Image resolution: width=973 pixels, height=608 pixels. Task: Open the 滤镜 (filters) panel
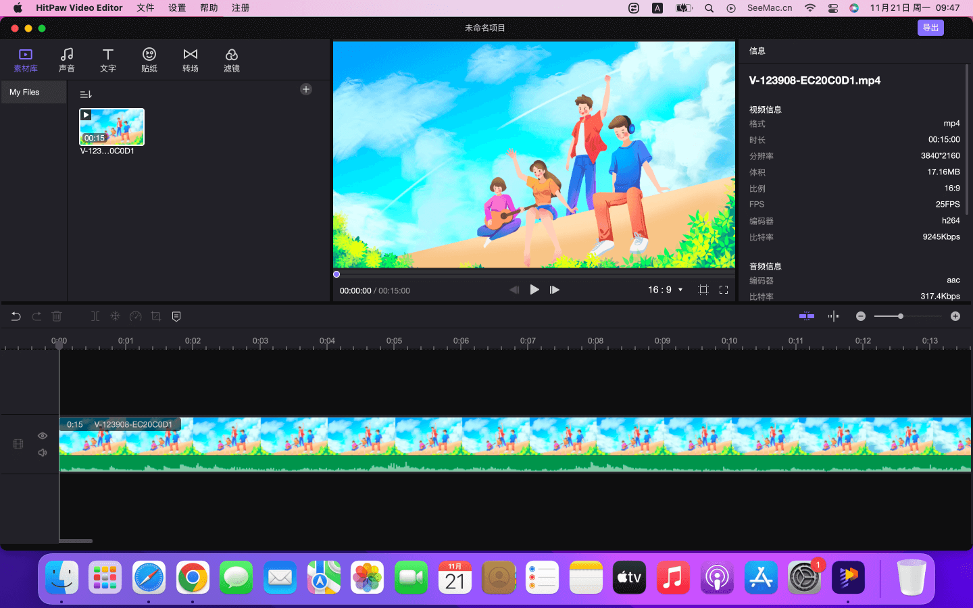232,59
